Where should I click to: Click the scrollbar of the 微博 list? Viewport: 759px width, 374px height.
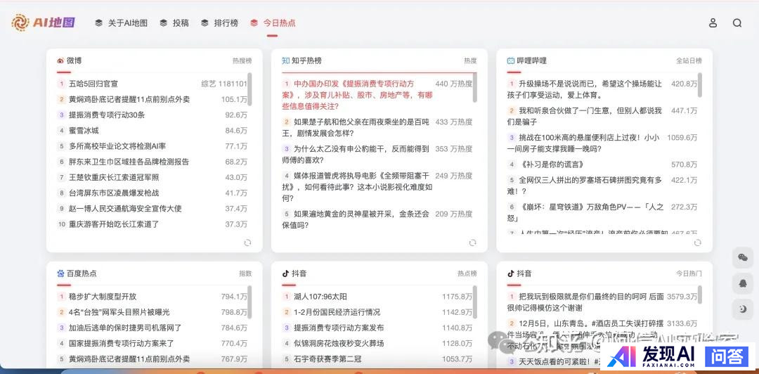(x=249, y=89)
